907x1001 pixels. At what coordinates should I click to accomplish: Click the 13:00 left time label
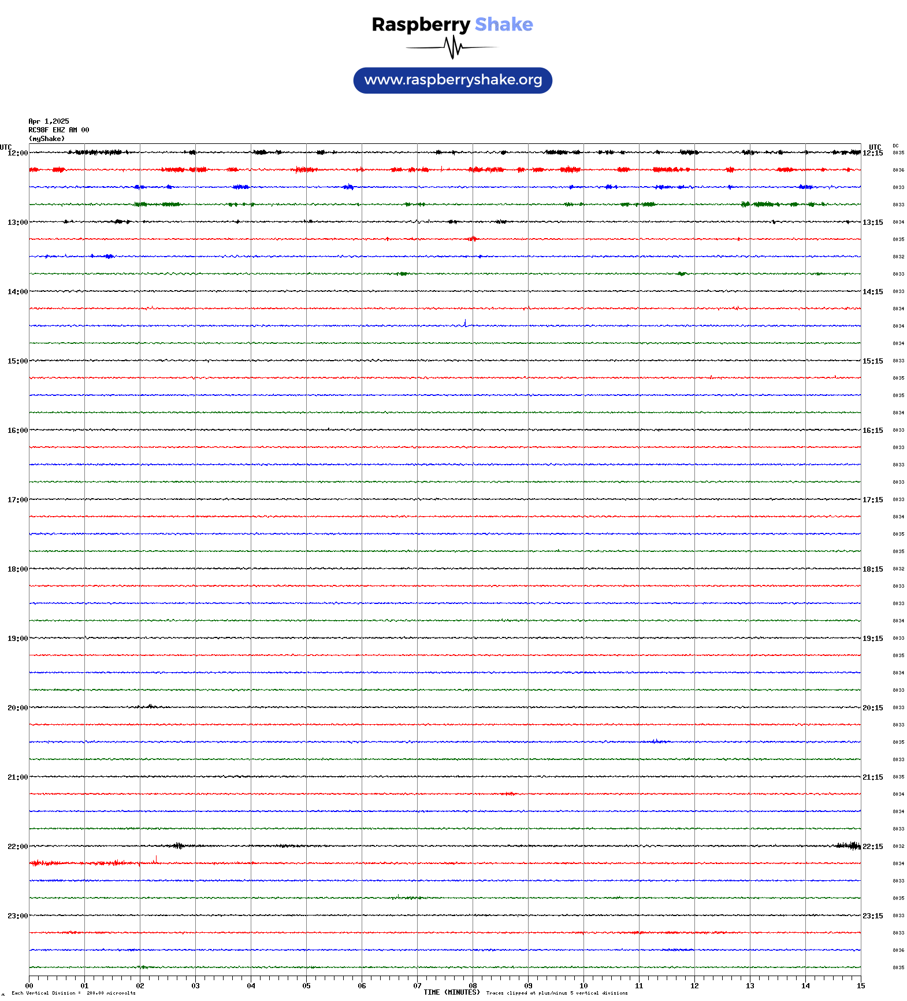[x=17, y=223]
